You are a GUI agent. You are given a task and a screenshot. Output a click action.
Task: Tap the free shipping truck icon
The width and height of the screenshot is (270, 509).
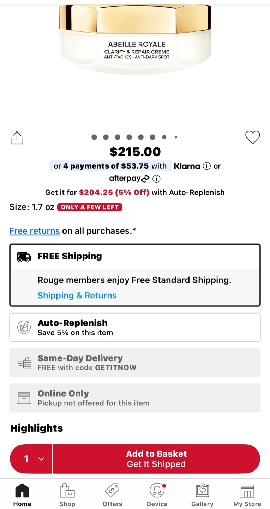point(24,257)
